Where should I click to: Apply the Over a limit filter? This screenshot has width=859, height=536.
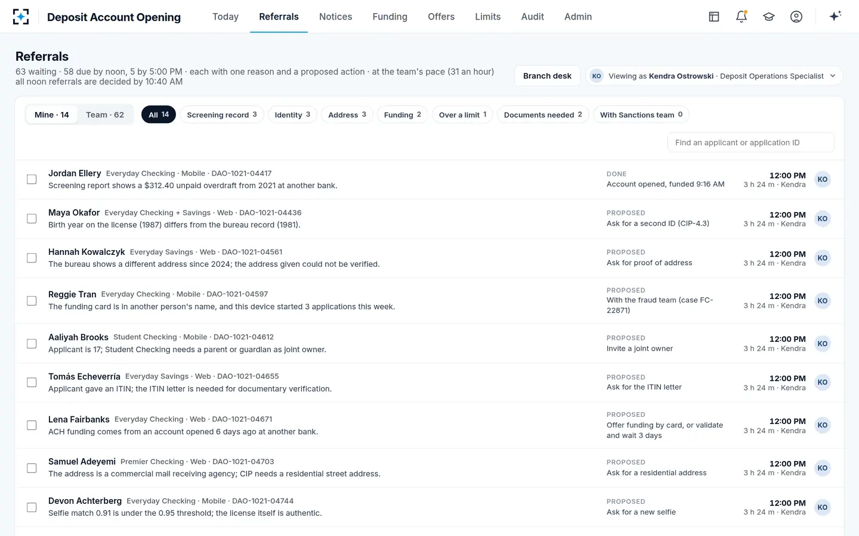(x=463, y=115)
